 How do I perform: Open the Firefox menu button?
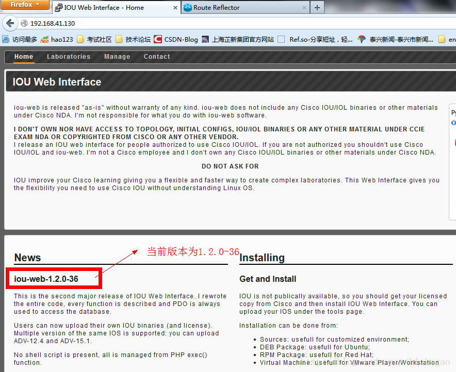(x=25, y=5)
